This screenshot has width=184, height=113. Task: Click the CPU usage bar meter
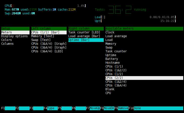click(x=45, y=6)
